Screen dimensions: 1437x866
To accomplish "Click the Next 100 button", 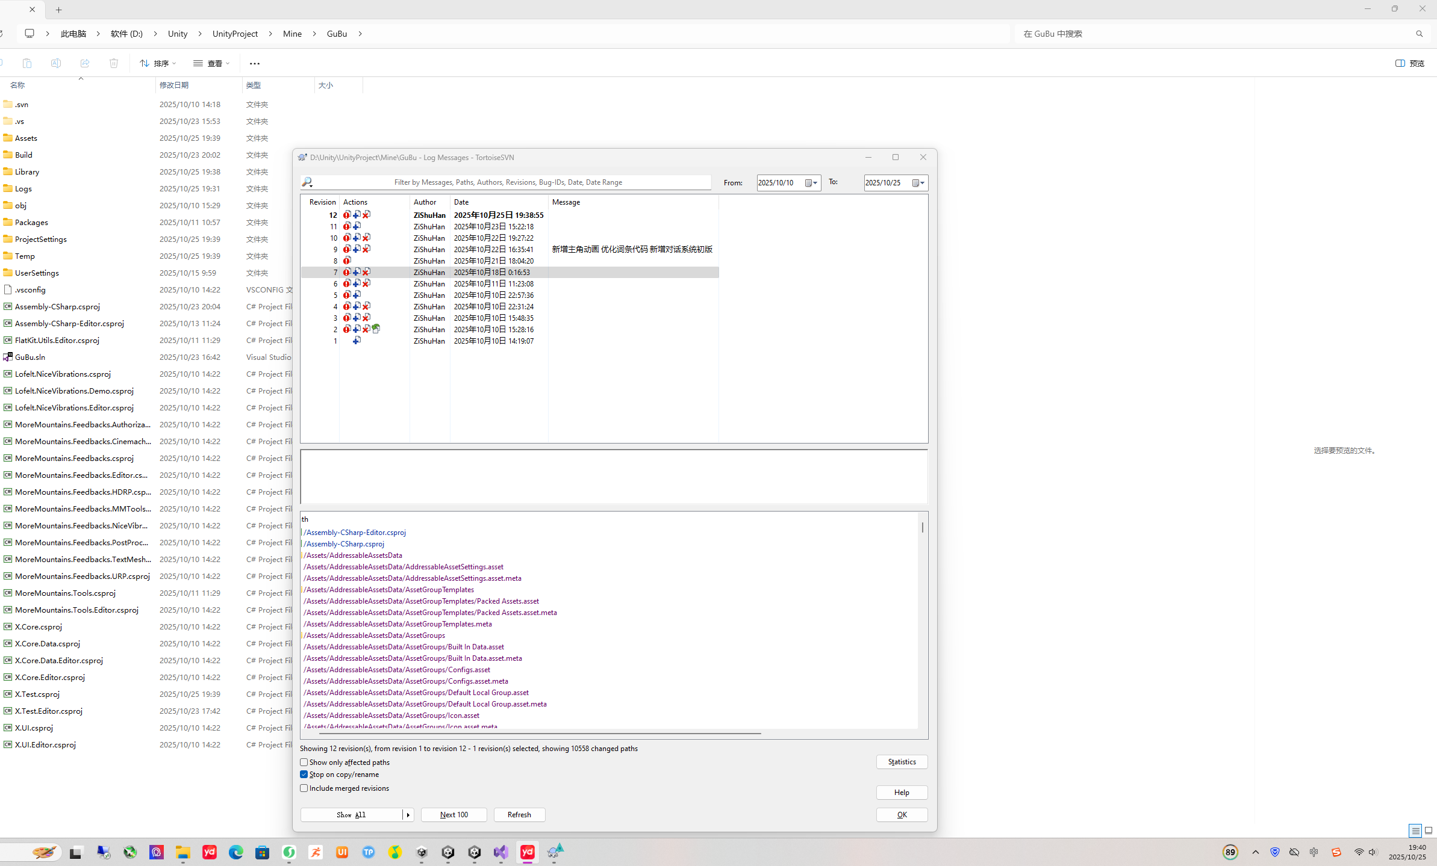I will tap(454, 815).
